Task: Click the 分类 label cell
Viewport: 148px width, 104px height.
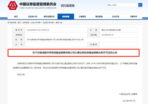Action: point(93,30)
